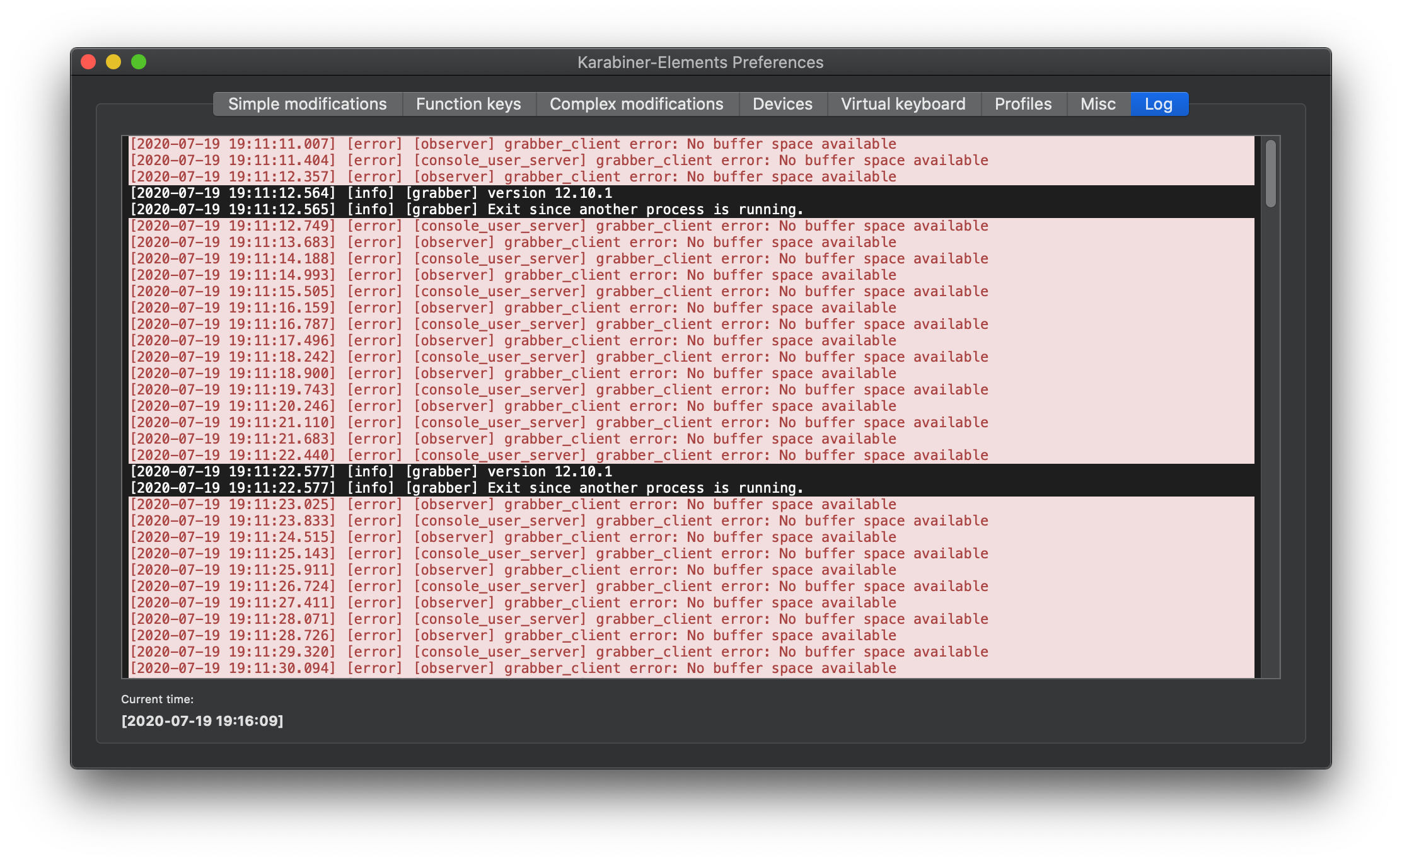Click log entry timestamped 19:11:22.577 Exit since
The image size is (1402, 862).
pyautogui.click(x=466, y=488)
